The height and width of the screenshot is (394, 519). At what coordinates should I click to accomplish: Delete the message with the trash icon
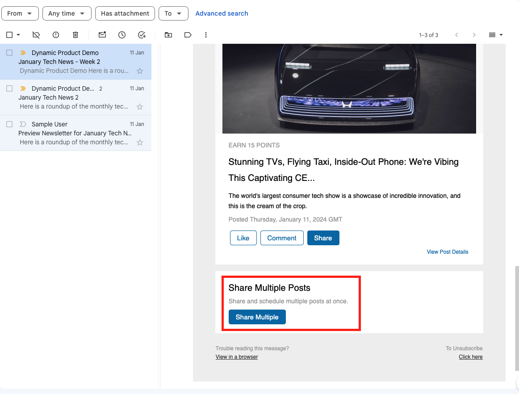click(75, 35)
